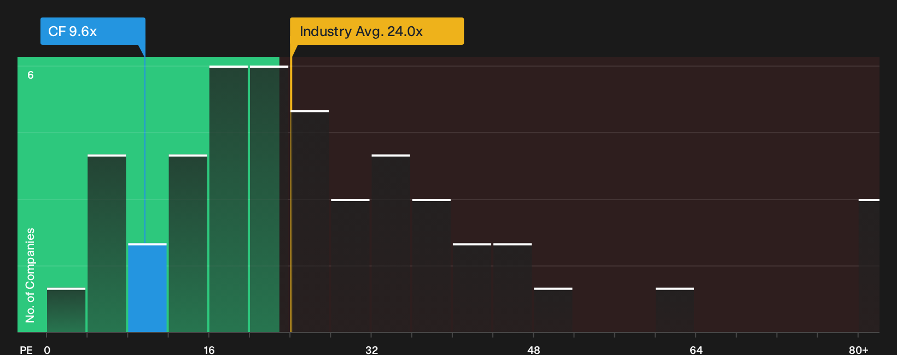Click the first histogram bar at PE 0

point(66,310)
